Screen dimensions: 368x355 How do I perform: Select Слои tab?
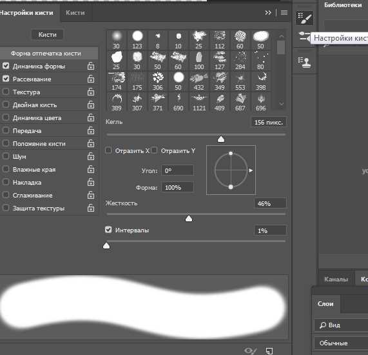(x=325, y=304)
